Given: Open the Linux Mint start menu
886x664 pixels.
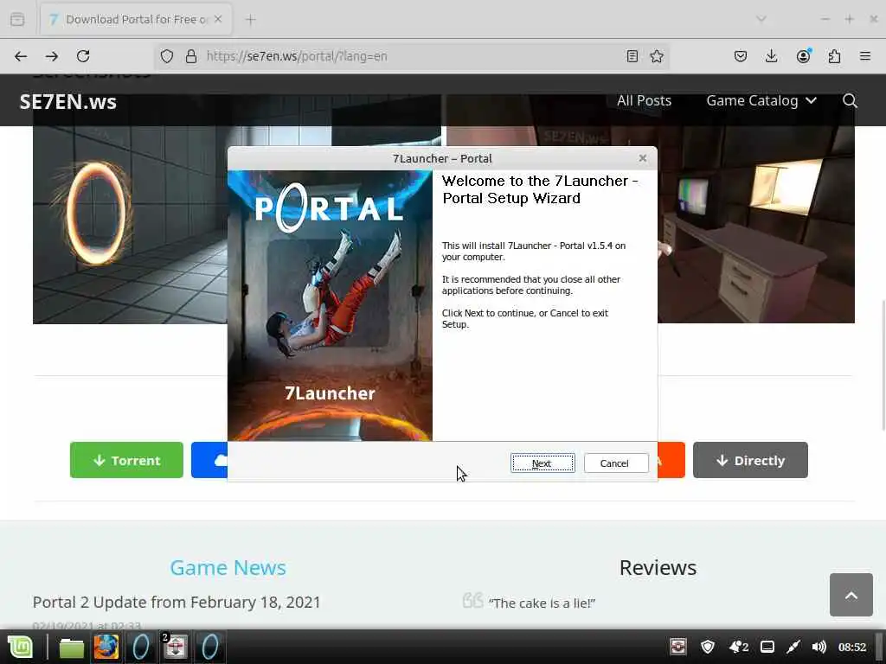Looking at the screenshot, I should (x=21, y=647).
